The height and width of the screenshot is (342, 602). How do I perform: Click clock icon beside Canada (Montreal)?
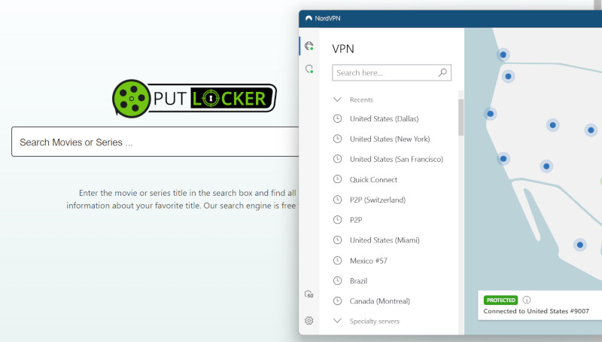point(337,301)
